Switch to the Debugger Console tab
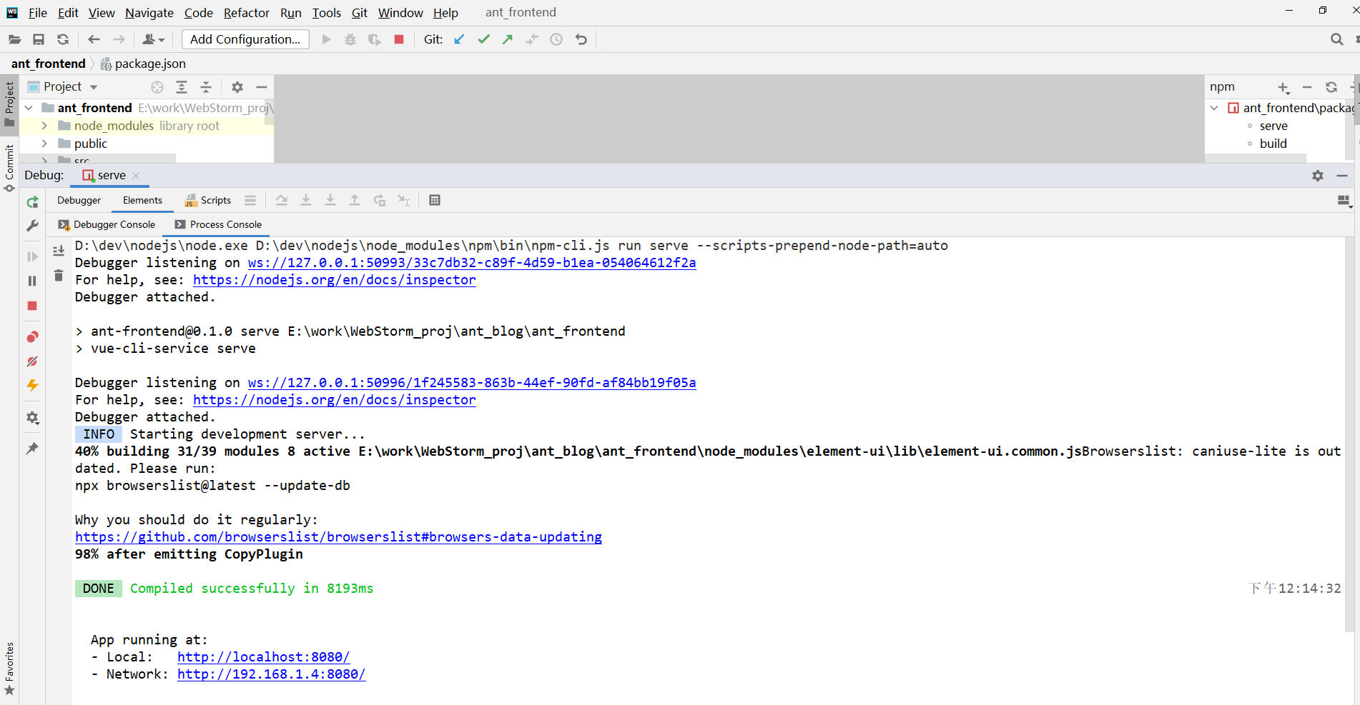 tap(107, 224)
